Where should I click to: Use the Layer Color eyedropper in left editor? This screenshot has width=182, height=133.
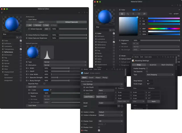(51, 90)
